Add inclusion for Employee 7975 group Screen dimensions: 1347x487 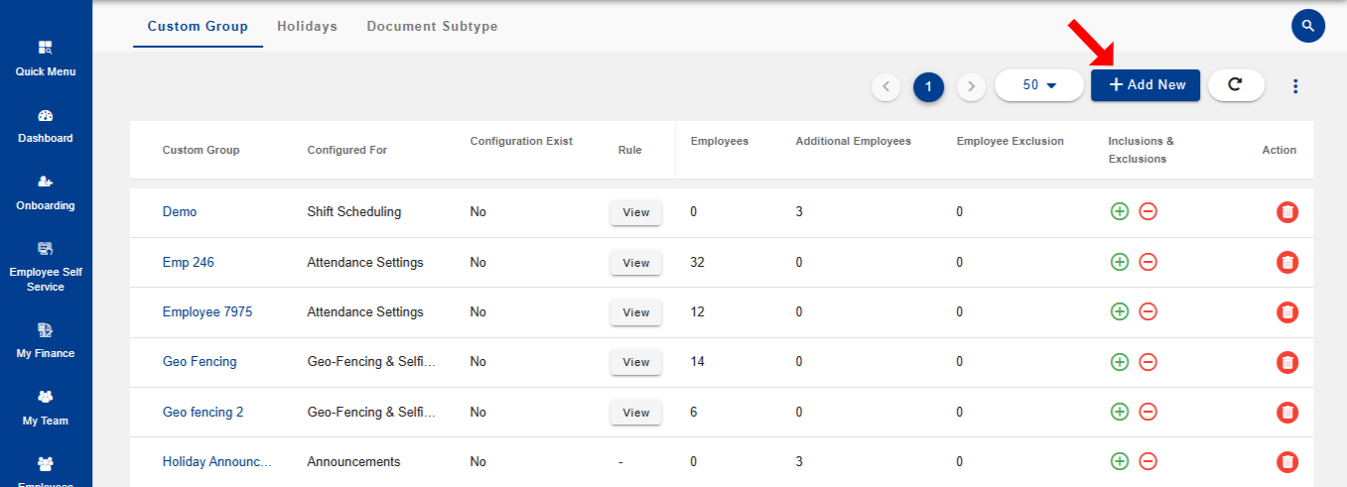click(x=1120, y=311)
